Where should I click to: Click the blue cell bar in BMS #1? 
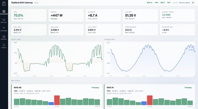144,103
